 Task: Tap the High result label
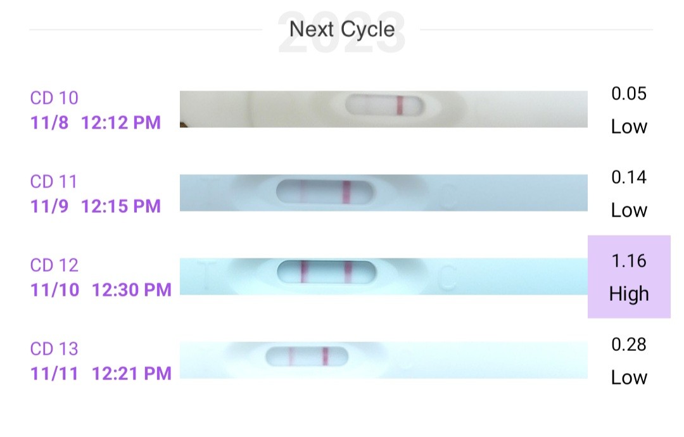[x=629, y=294]
